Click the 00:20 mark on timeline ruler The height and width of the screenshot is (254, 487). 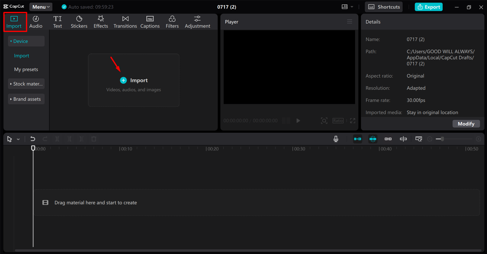[x=212, y=149]
